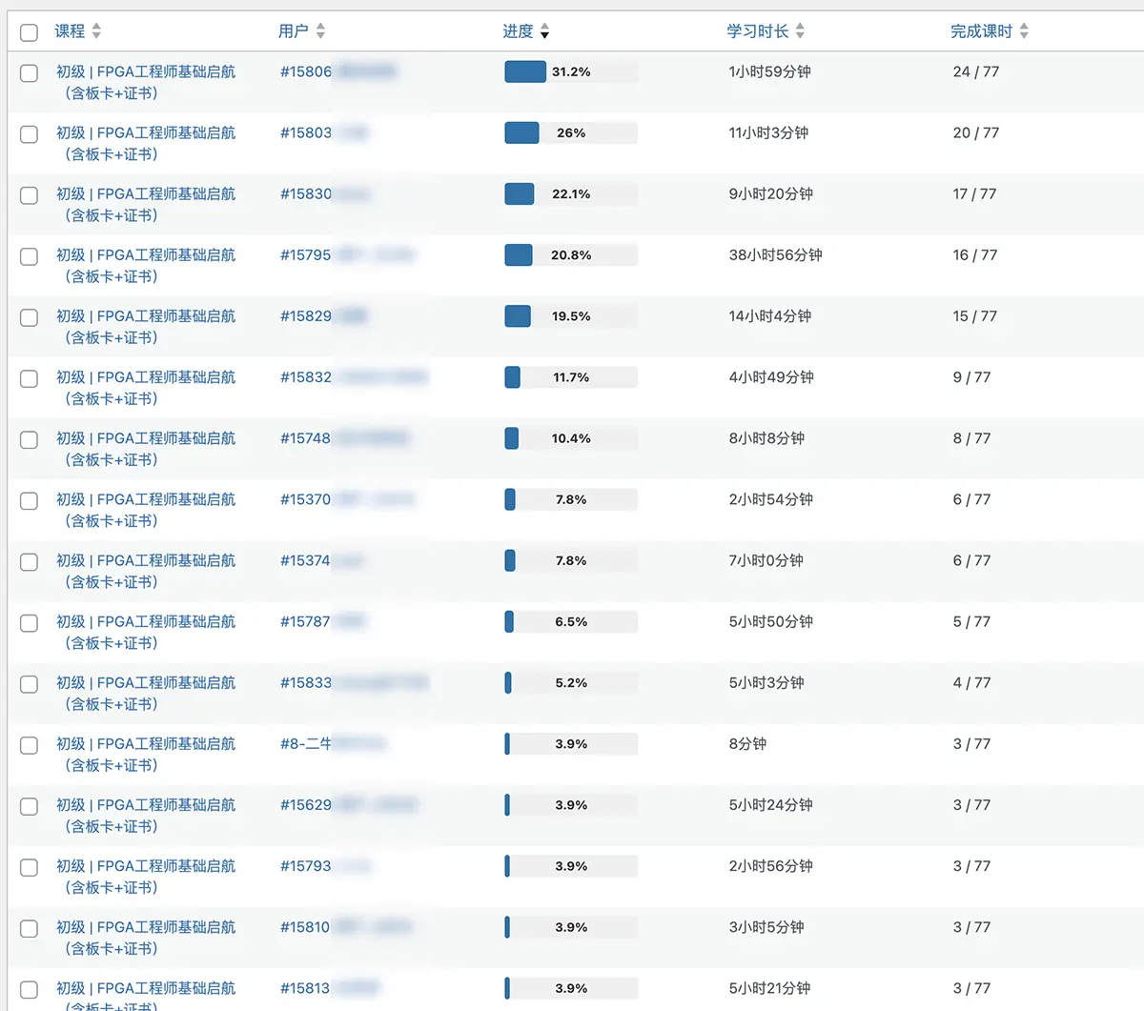This screenshot has width=1144, height=1011.
Task: Sort by the 学习时长 column label
Action: [x=757, y=31]
